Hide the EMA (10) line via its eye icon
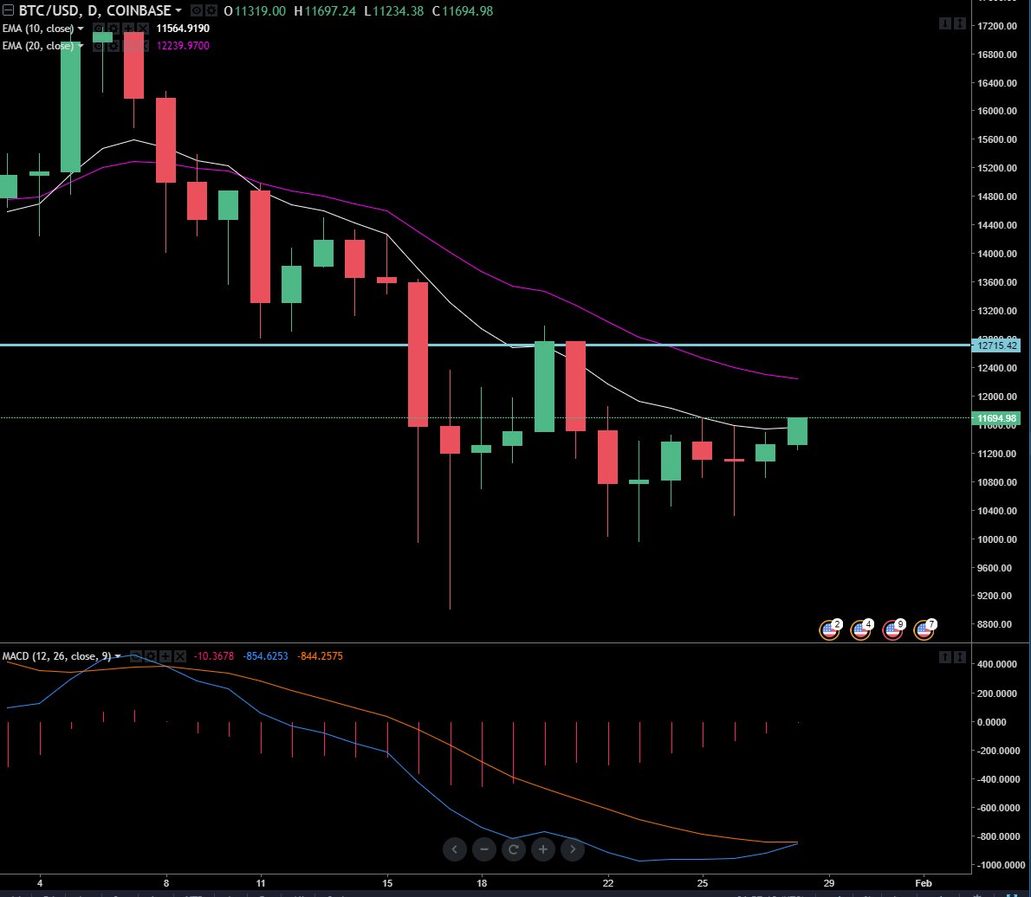This screenshot has width=1031, height=897. point(97,28)
